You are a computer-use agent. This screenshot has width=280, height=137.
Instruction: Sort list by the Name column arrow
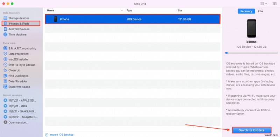122,10
